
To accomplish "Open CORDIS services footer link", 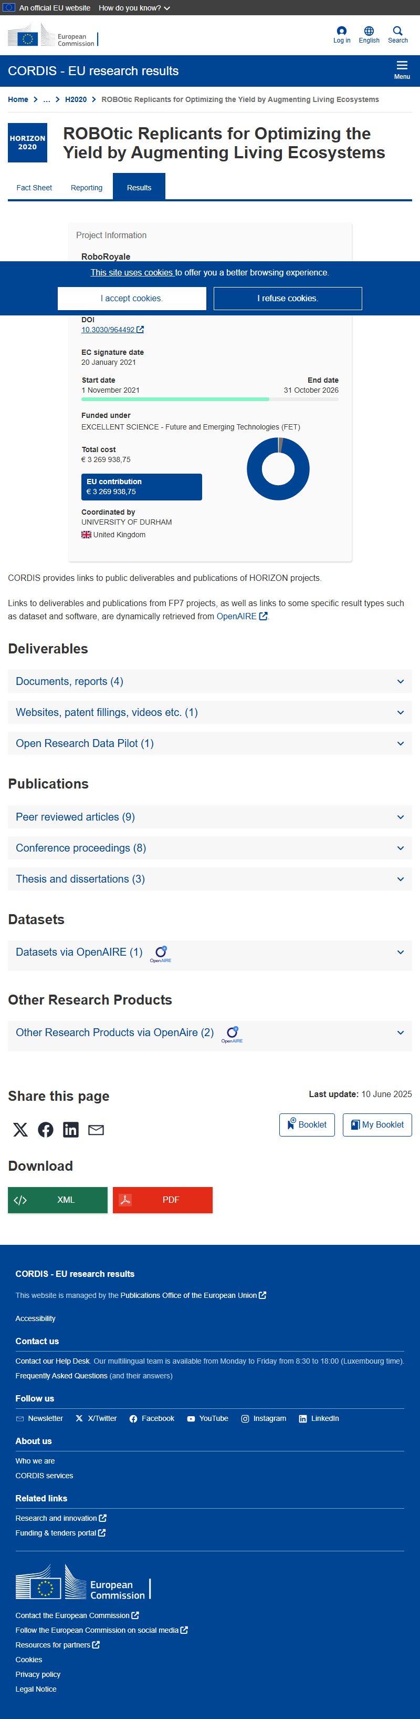I will [44, 1476].
